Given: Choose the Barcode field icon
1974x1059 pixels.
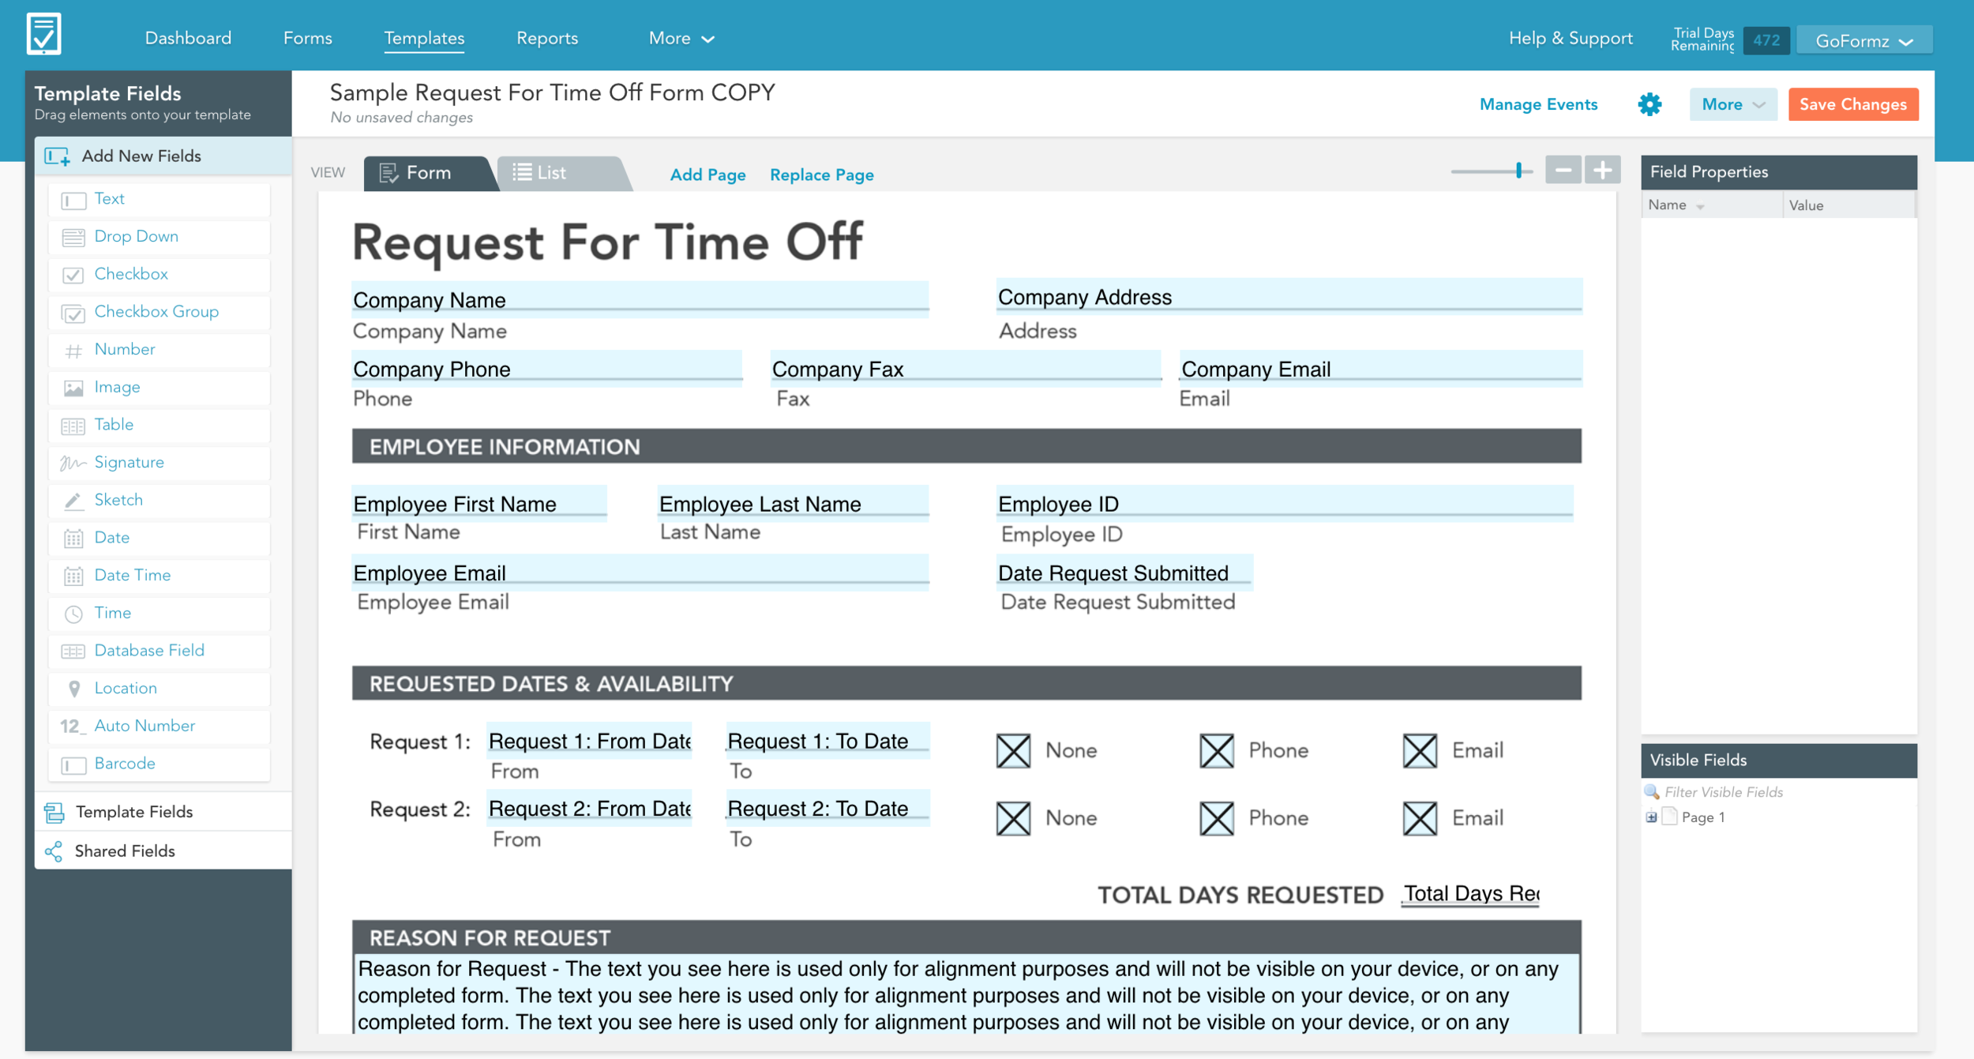Looking at the screenshot, I should [x=73, y=764].
